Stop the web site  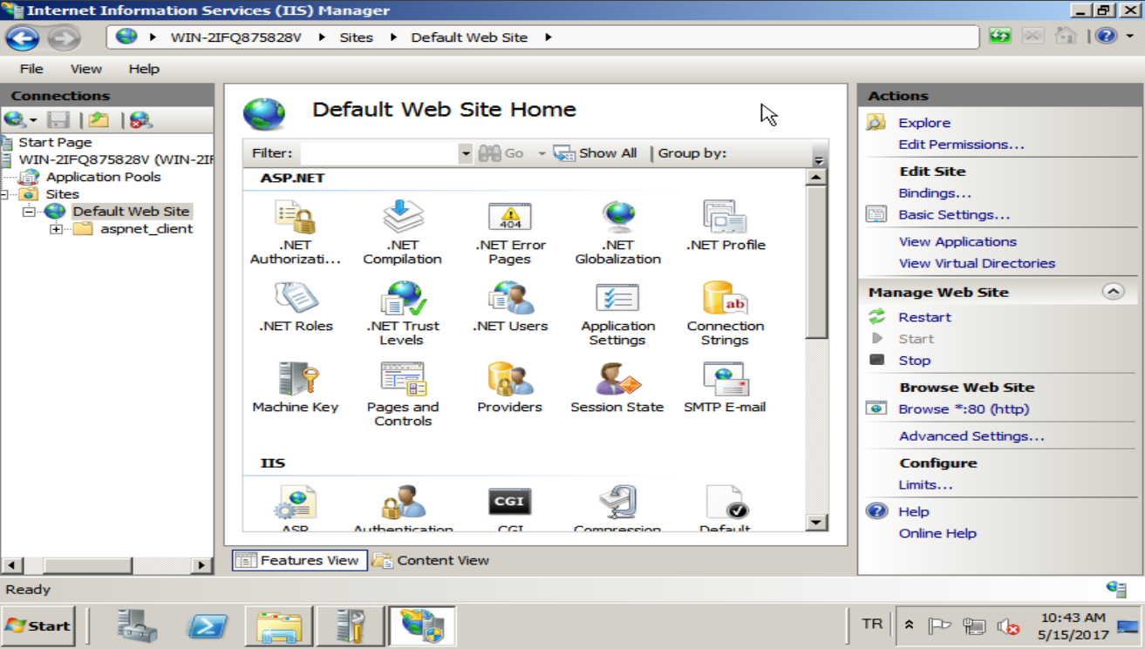click(x=915, y=360)
